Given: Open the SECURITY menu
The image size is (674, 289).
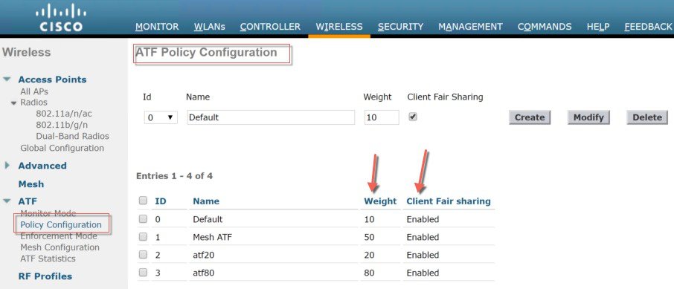Looking at the screenshot, I should click(401, 27).
